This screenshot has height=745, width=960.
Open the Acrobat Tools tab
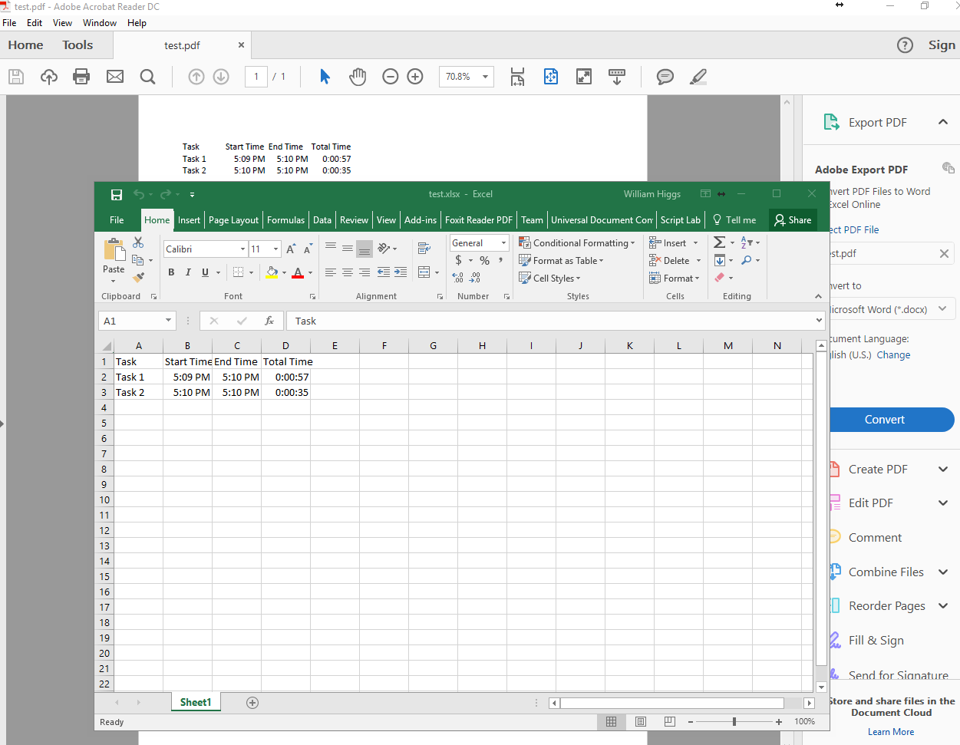78,45
